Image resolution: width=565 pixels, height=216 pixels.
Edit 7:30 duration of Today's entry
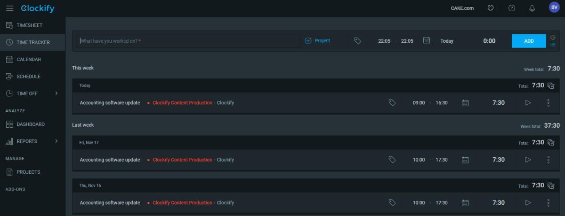[x=499, y=102]
